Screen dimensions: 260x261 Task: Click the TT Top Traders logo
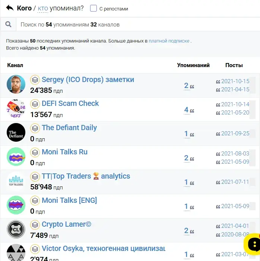pyautogui.click(x=16, y=181)
